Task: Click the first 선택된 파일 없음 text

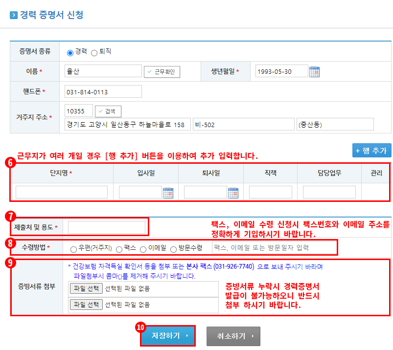Action: 127,289
